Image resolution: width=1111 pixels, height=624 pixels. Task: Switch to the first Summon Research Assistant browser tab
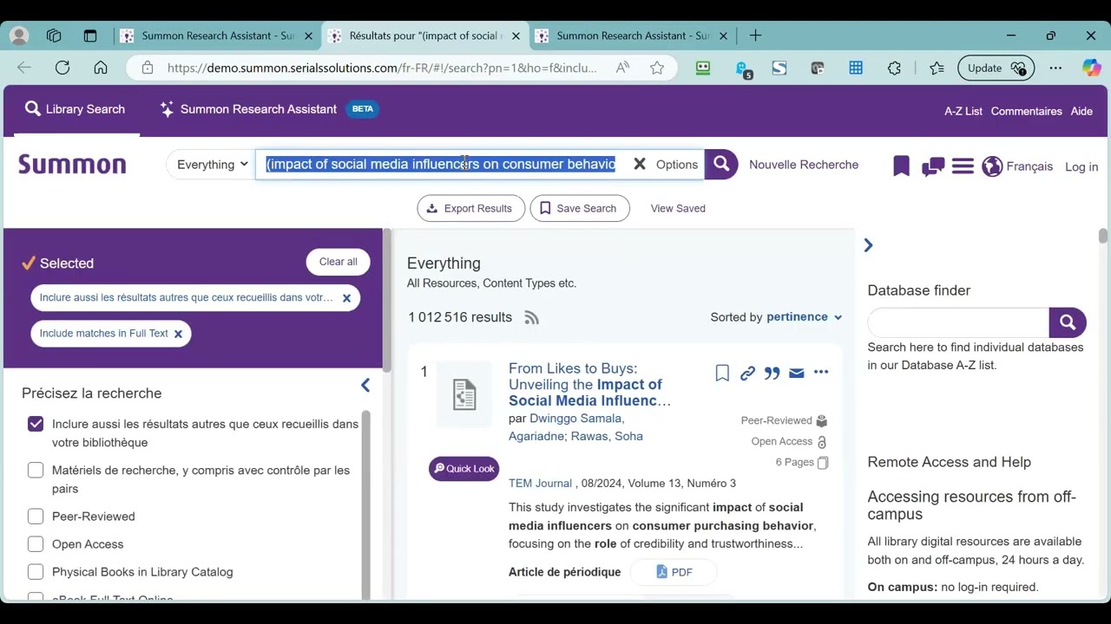[217, 36]
